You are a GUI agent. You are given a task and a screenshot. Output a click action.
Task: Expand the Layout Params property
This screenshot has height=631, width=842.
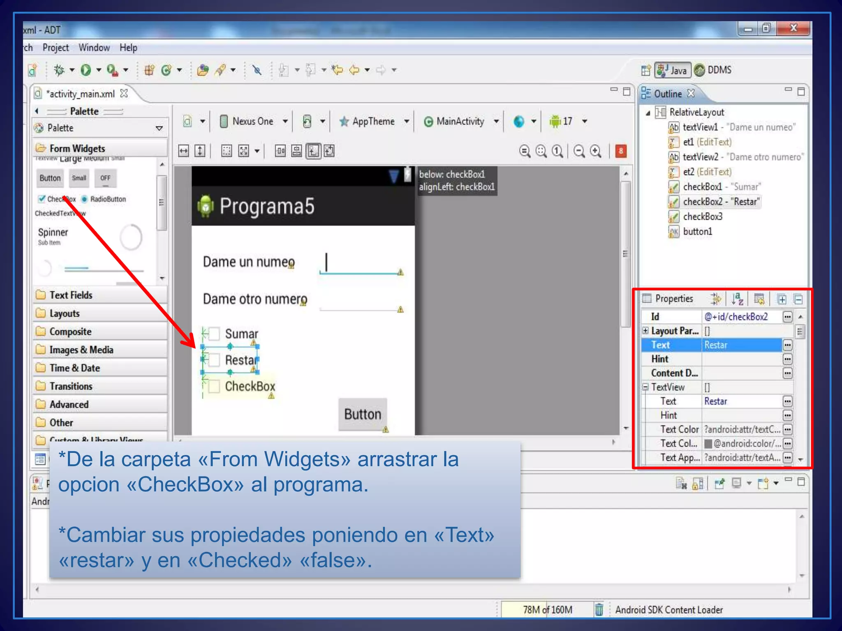[645, 331]
